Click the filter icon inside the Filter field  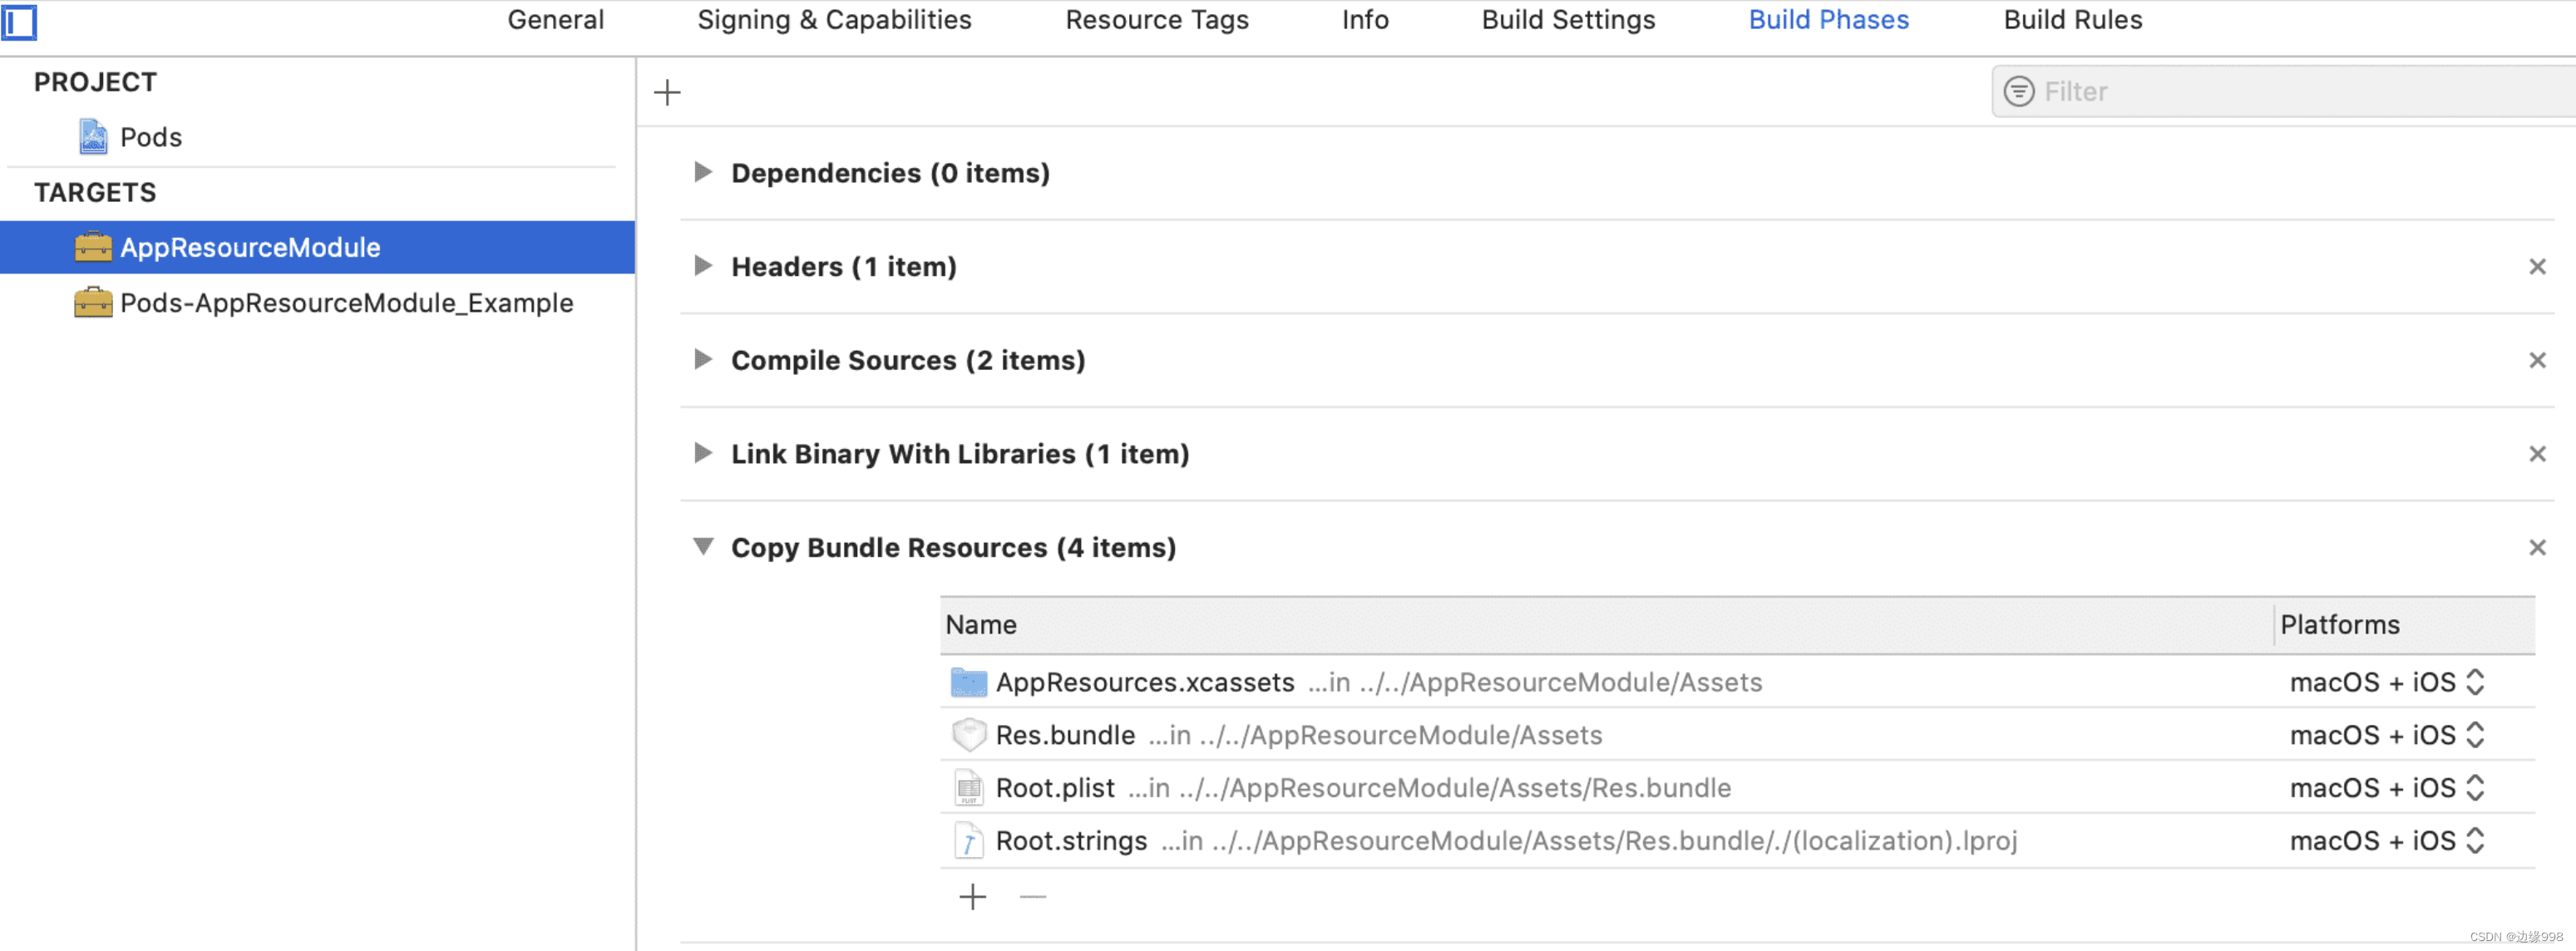[x=2018, y=91]
